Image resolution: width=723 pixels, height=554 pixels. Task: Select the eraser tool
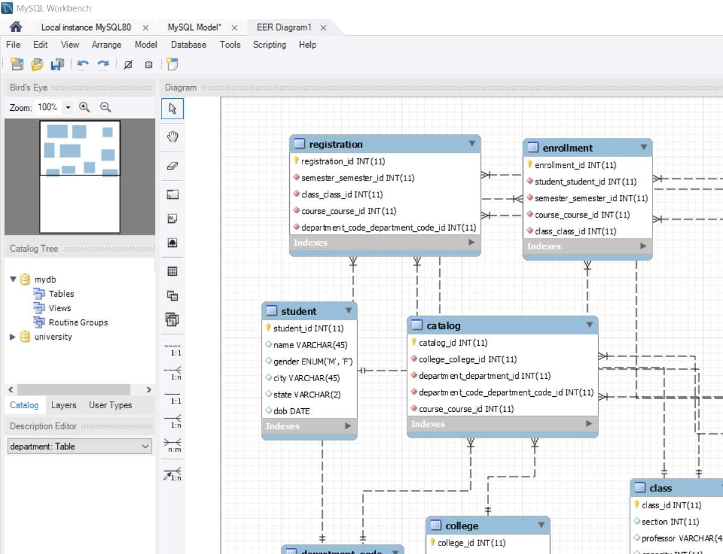(x=173, y=165)
